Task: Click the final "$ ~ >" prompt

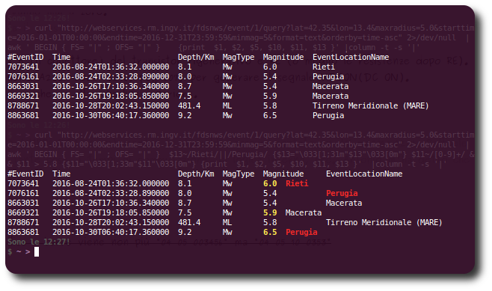Action: (19, 252)
